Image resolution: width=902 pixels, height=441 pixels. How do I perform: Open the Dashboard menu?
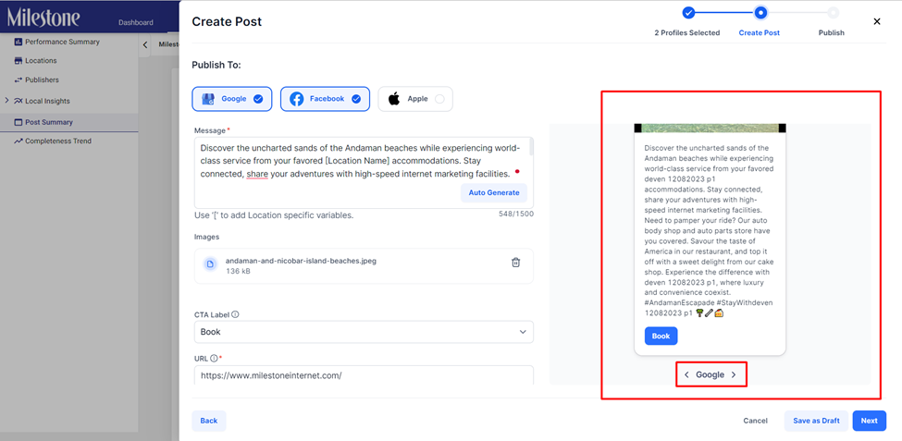click(x=136, y=22)
